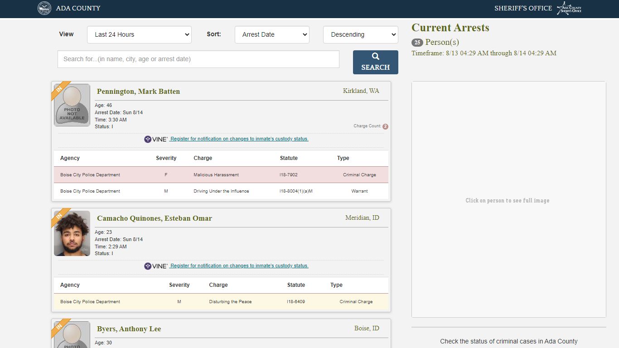Click the Severity header in Pennington's table
The width and height of the screenshot is (619, 348).
click(166, 158)
